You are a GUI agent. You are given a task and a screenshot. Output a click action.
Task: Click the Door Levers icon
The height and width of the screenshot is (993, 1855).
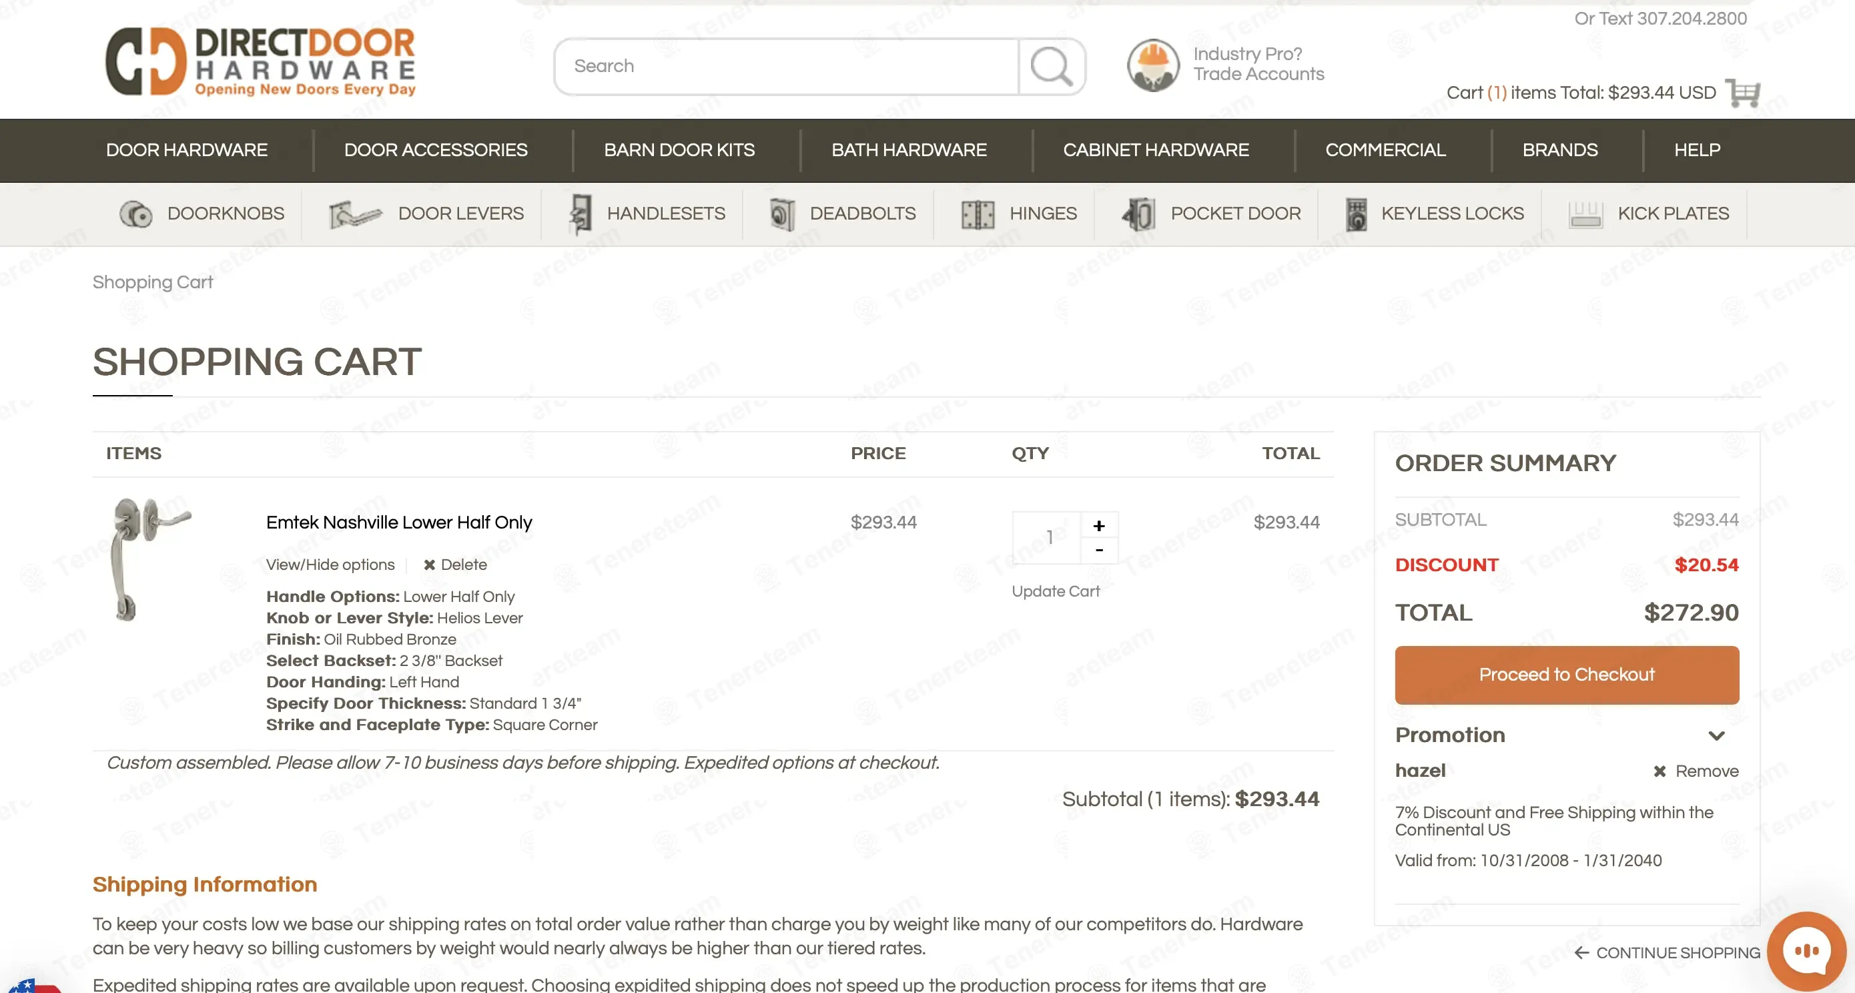coord(354,214)
